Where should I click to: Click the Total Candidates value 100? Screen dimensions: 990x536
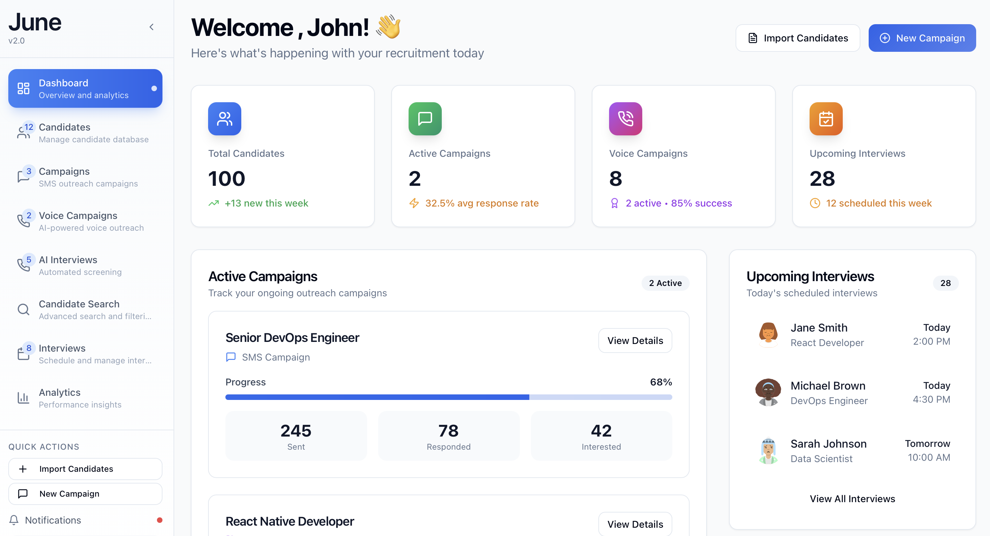[227, 179]
